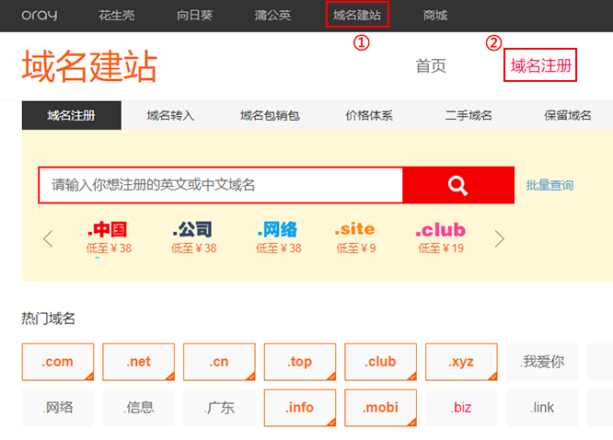Open 域名建站 in the top navigation
This screenshot has width=613, height=440.
coord(357,15)
